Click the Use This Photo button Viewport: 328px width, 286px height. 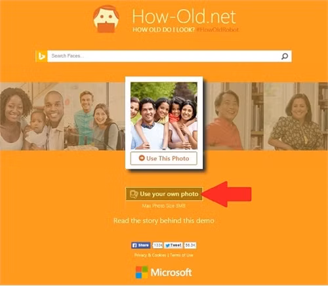click(x=164, y=158)
